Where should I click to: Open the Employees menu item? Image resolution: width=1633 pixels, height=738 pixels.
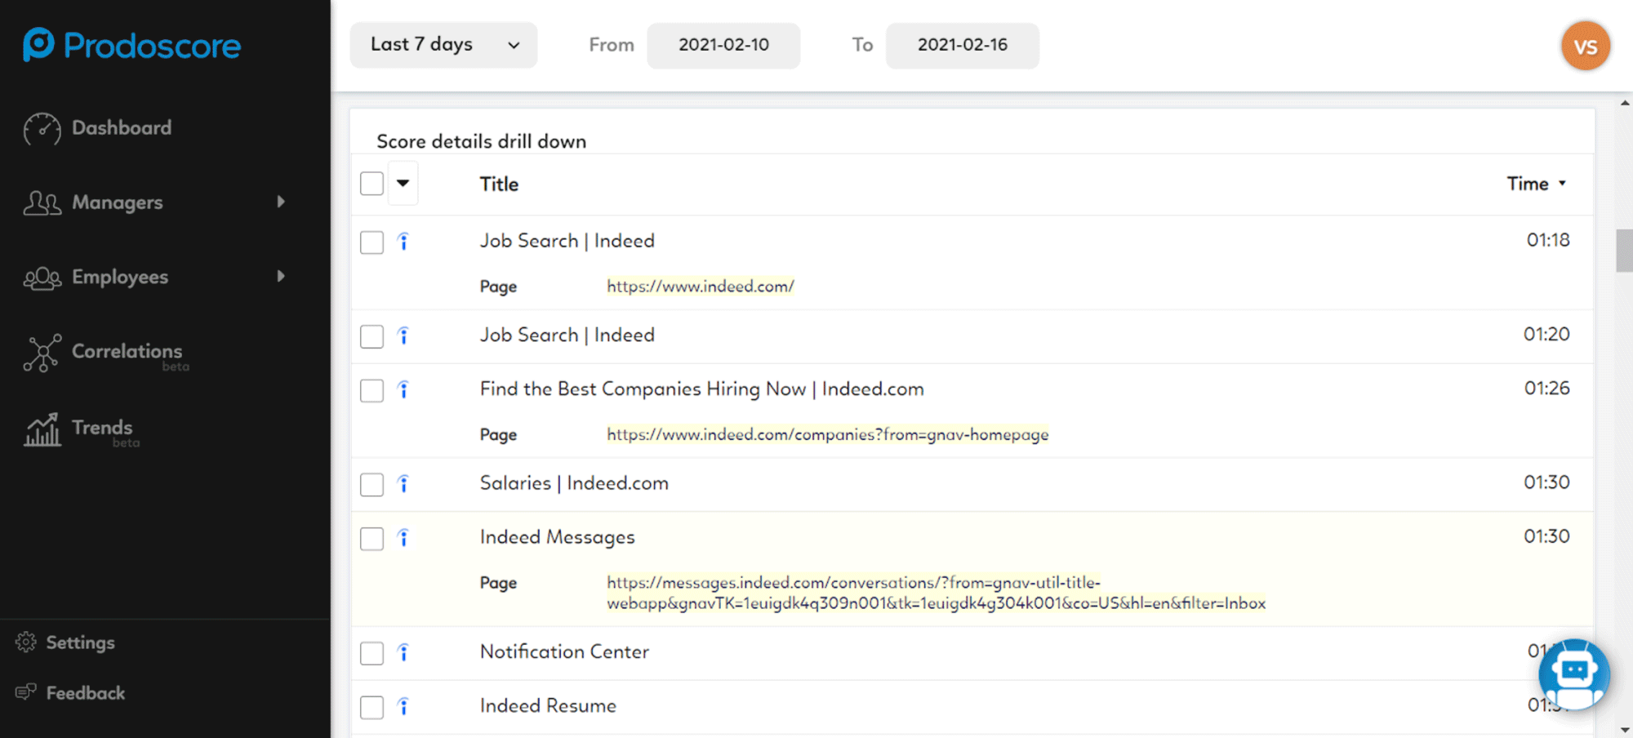[120, 278]
